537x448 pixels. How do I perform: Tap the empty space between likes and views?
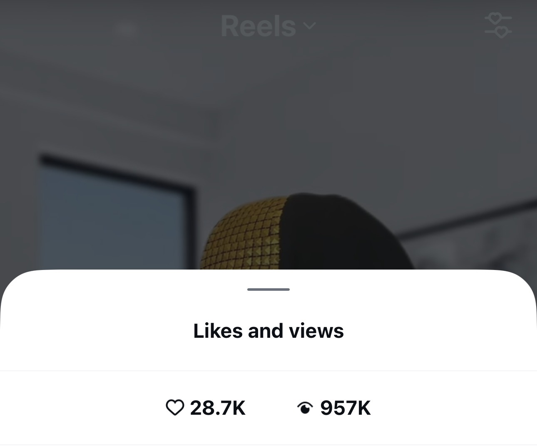tap(271, 408)
